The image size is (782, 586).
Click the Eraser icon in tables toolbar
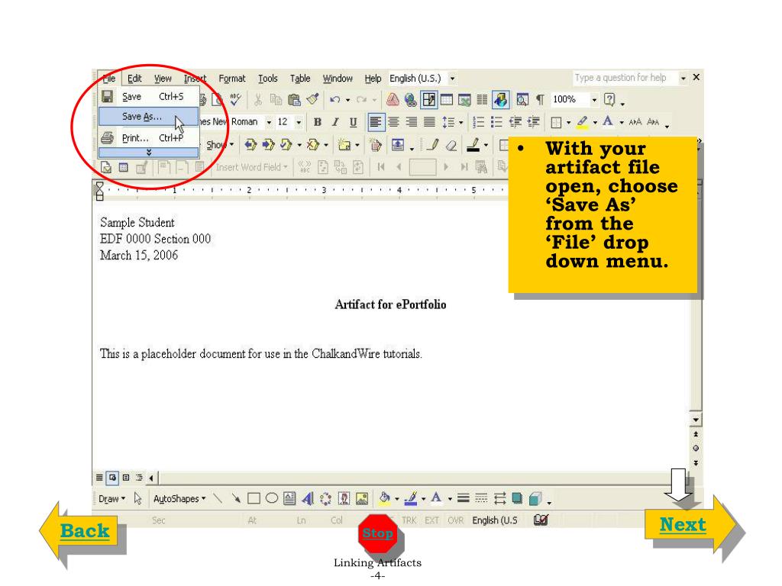(451, 145)
